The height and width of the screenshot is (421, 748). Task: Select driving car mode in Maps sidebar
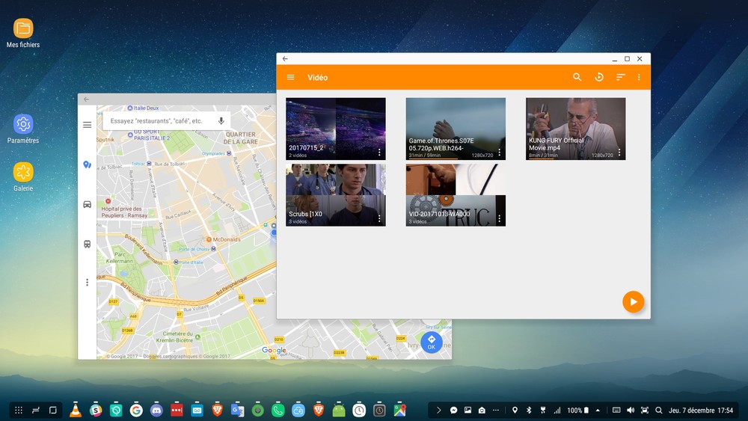pyautogui.click(x=88, y=204)
